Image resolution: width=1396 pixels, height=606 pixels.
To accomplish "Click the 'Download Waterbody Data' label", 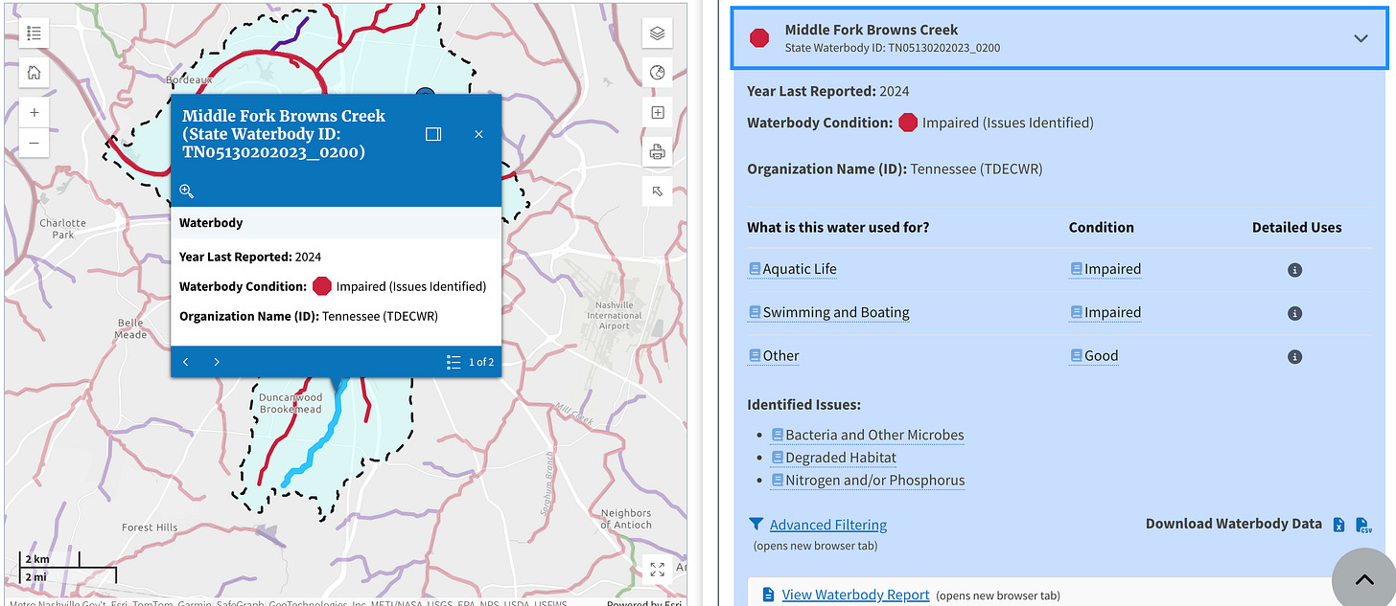I will 1233,524.
